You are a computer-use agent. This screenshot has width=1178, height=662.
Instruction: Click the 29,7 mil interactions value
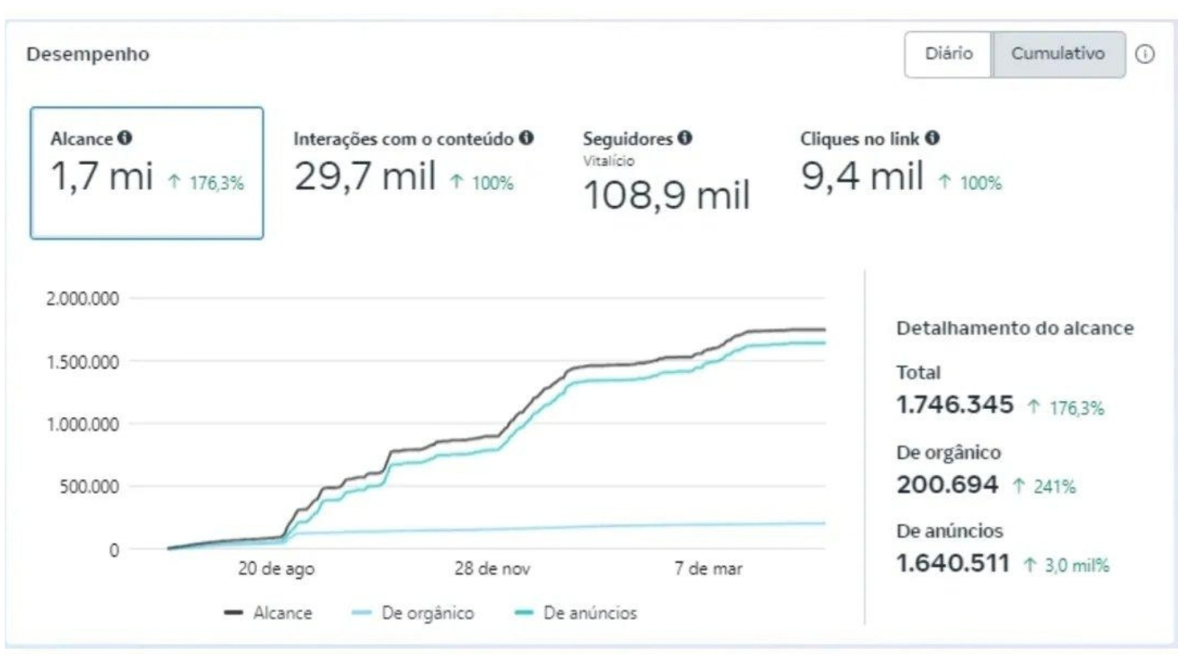point(365,177)
